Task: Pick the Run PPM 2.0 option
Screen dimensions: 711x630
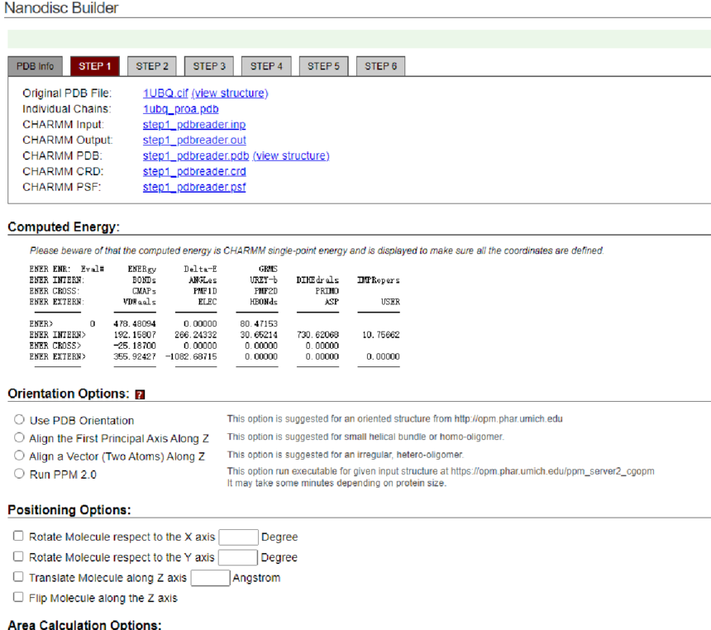Action: (x=19, y=474)
